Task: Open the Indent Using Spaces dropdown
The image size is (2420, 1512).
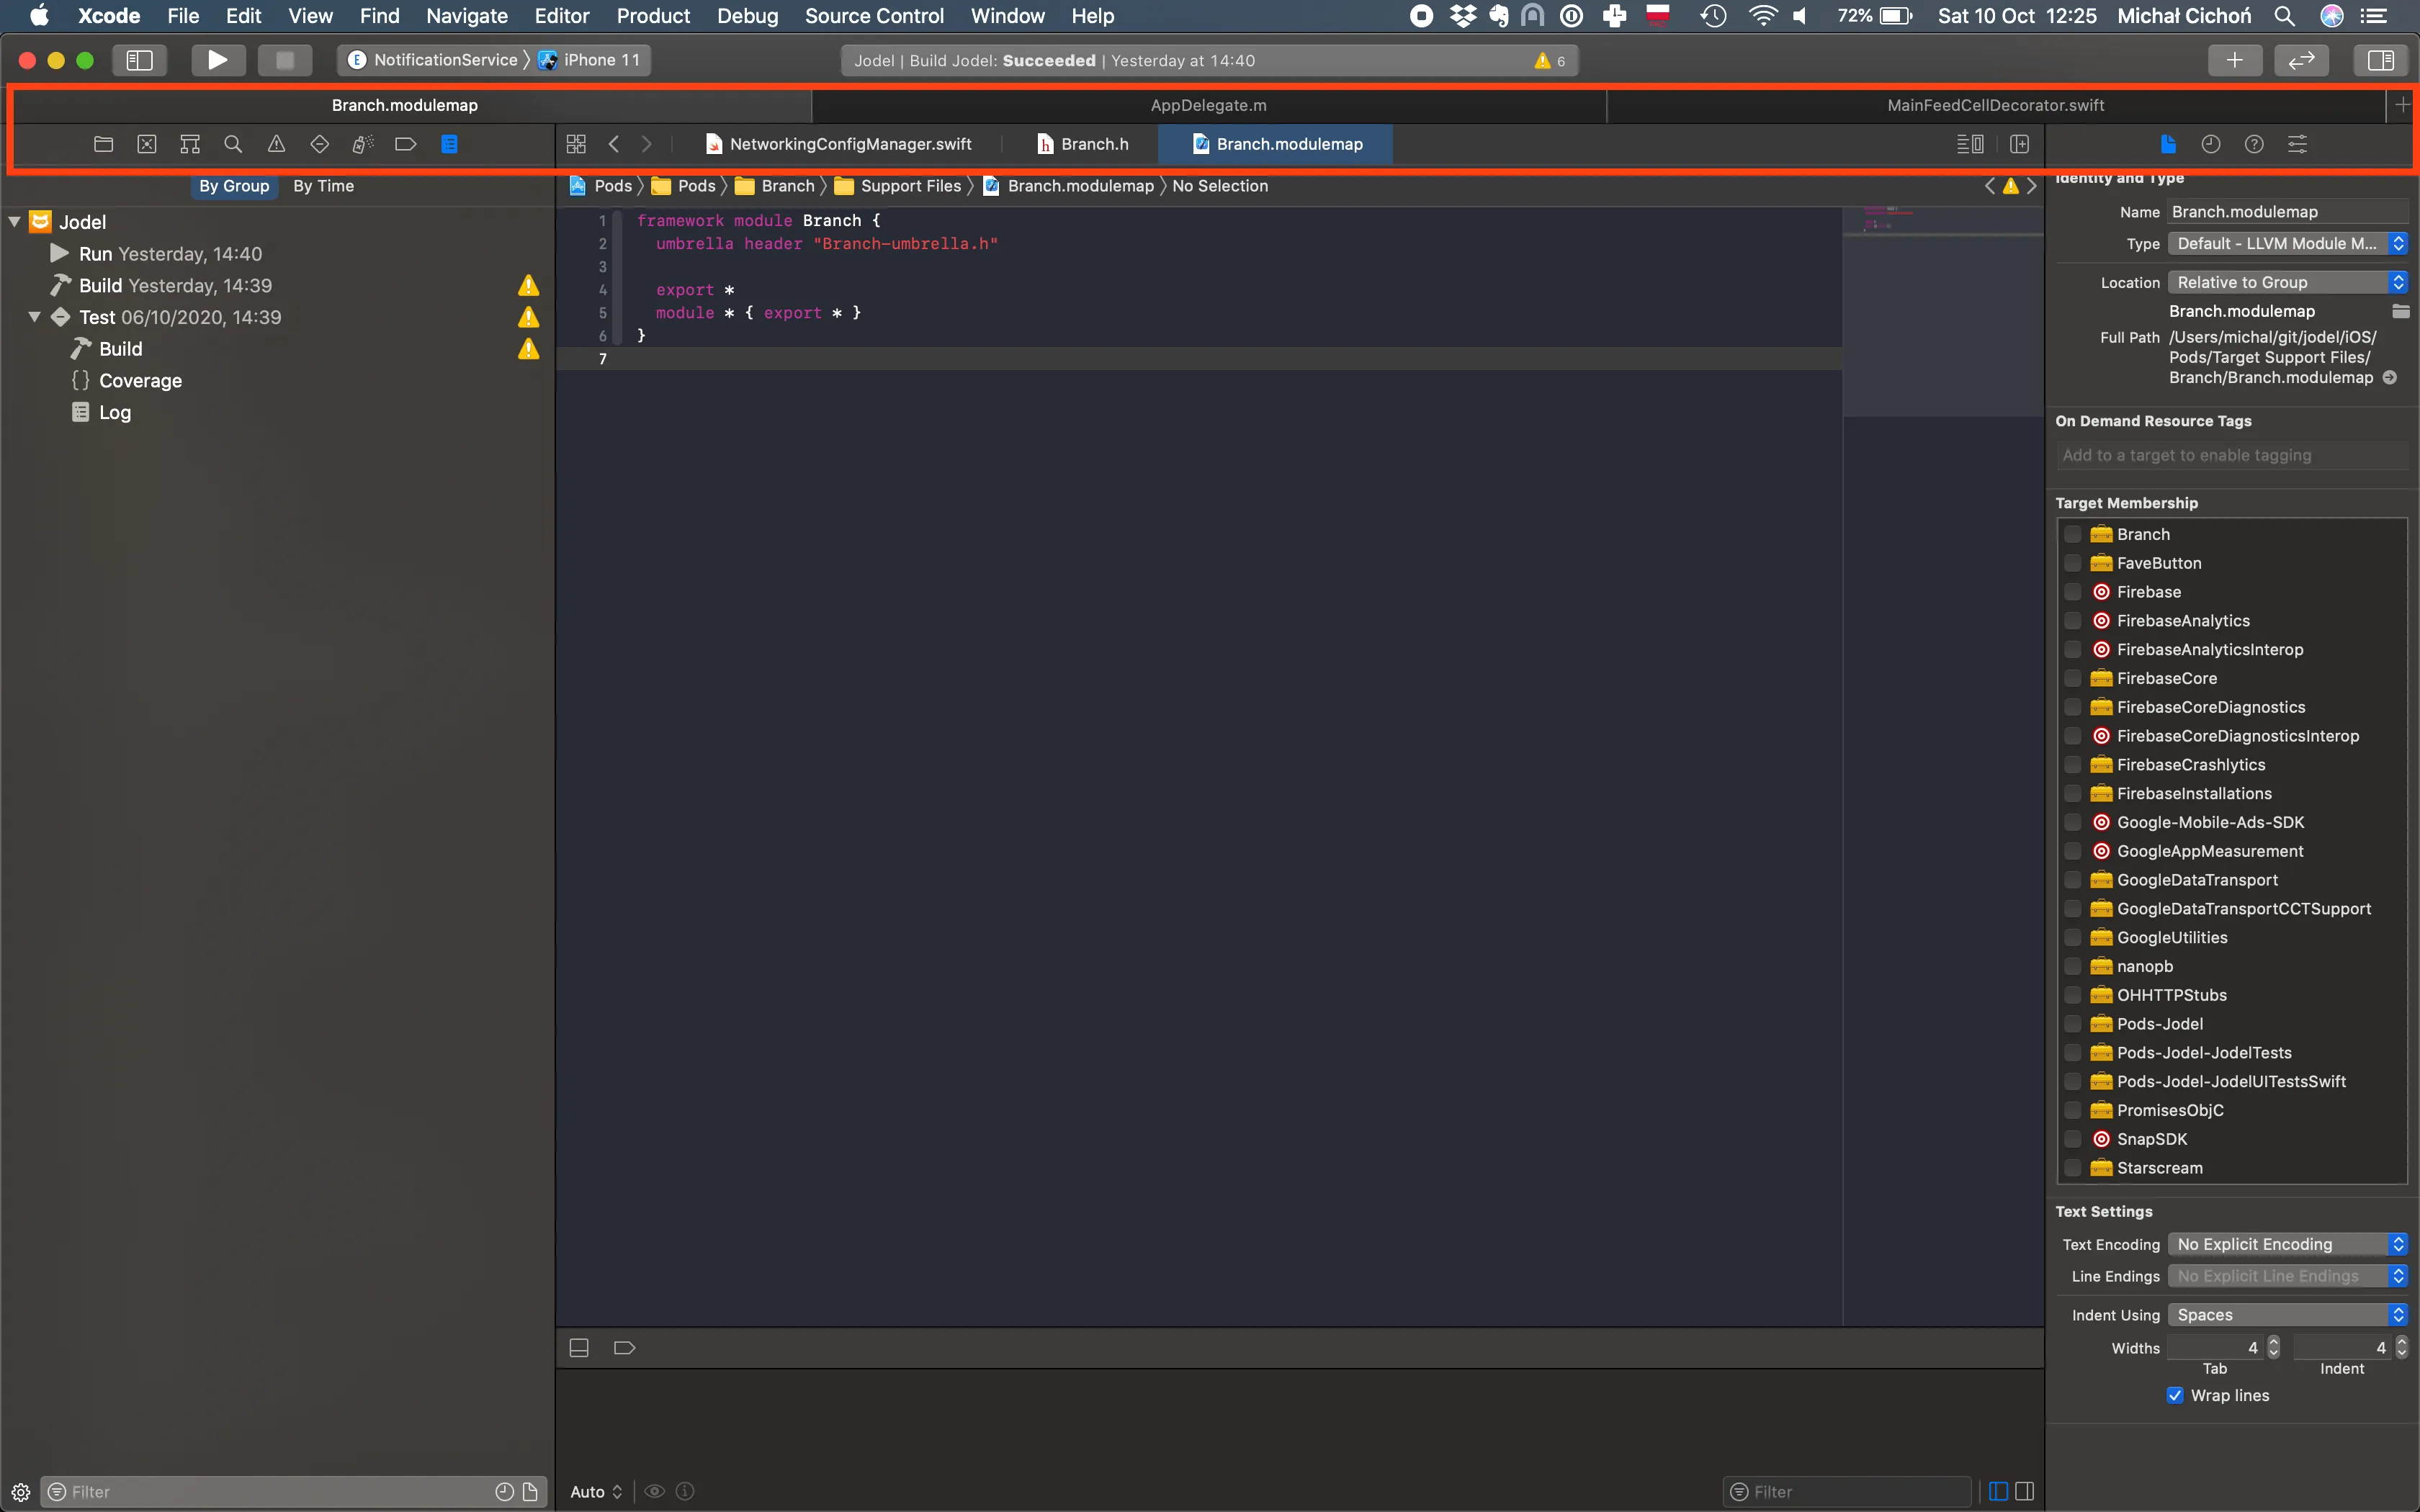Action: [2287, 1315]
